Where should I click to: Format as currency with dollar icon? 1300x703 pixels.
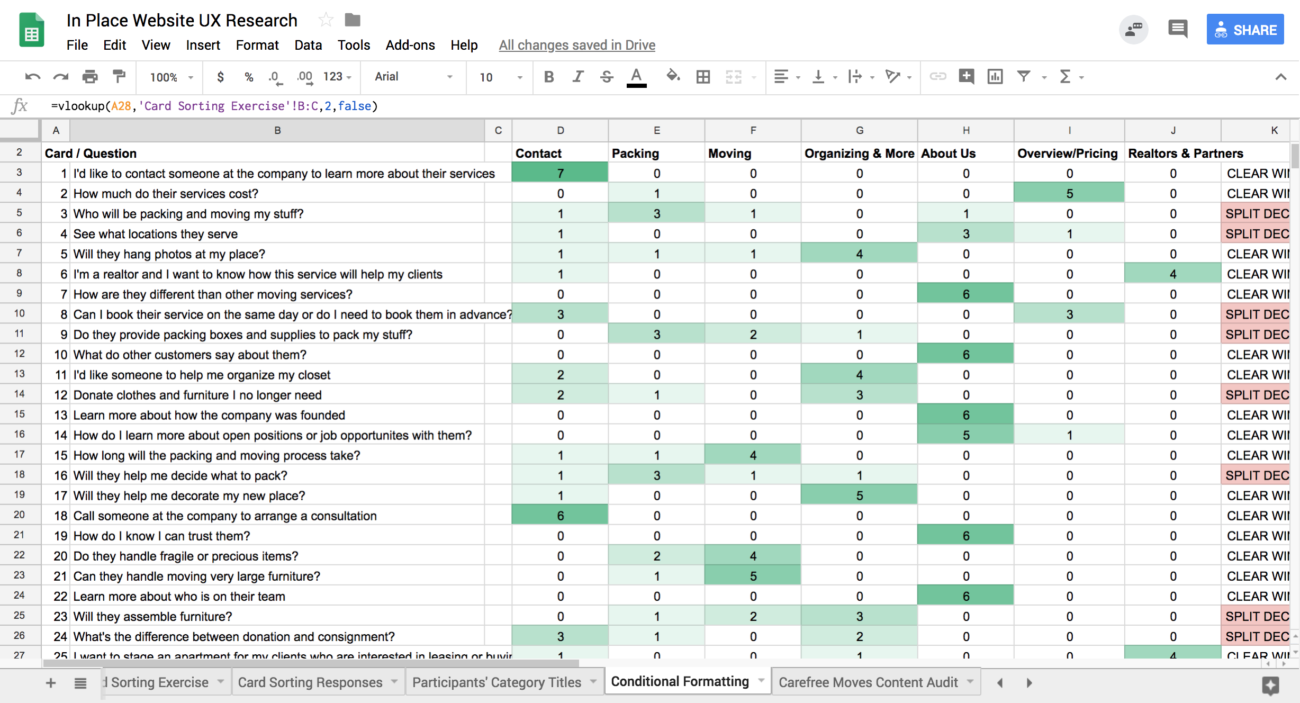pyautogui.click(x=220, y=77)
